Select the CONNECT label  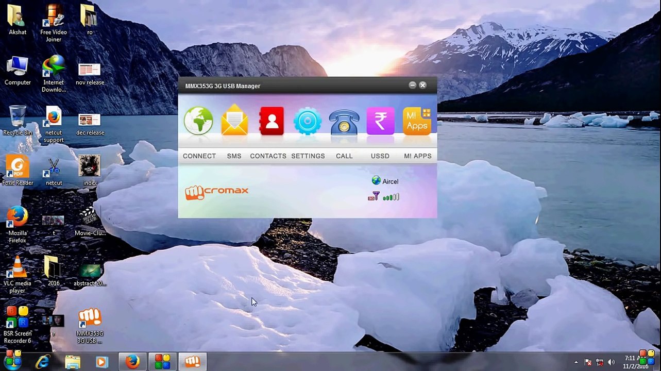coord(199,156)
